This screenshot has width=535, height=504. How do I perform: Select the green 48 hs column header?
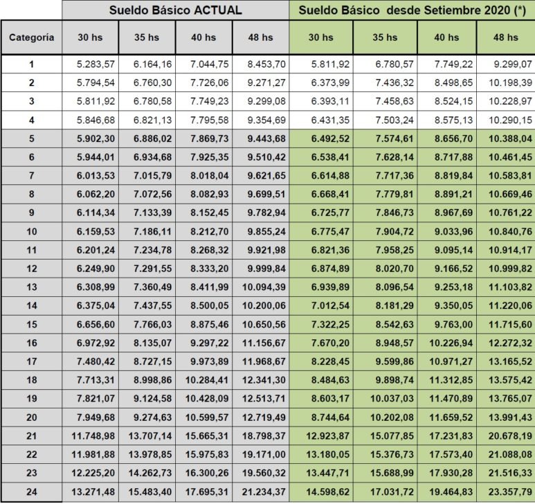[506, 37]
